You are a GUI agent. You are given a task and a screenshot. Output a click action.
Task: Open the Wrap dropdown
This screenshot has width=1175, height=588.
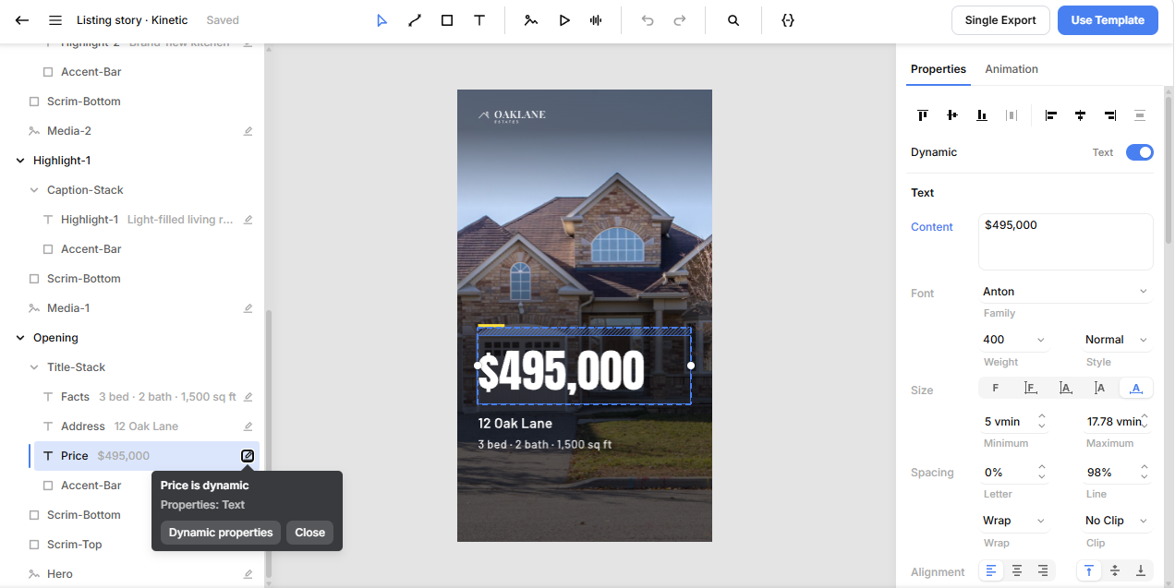1013,521
